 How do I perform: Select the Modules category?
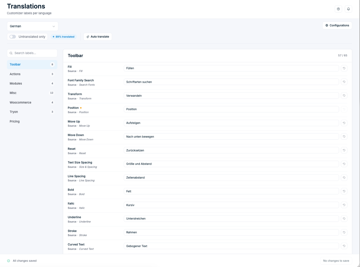32,84
